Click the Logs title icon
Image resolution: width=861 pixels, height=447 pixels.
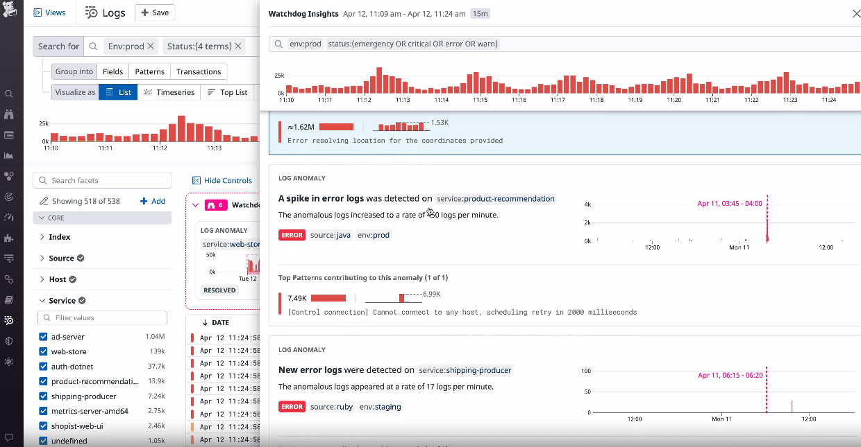(92, 12)
